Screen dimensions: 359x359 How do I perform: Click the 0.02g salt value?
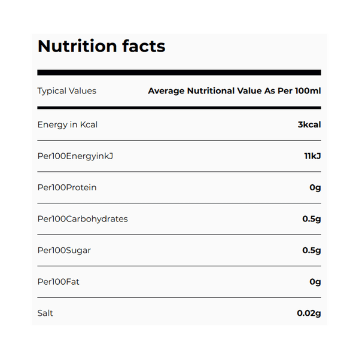tap(309, 313)
